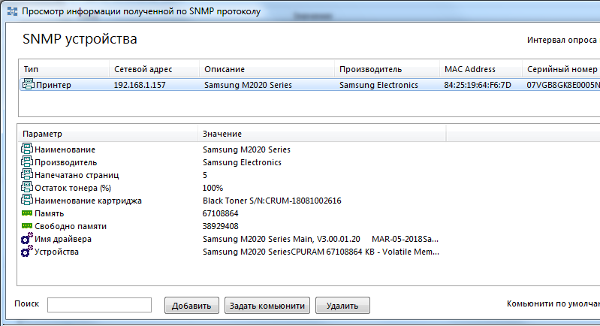Click Samsung M2020 Series in Наименование row
This screenshot has width=600, height=326.
246,149
